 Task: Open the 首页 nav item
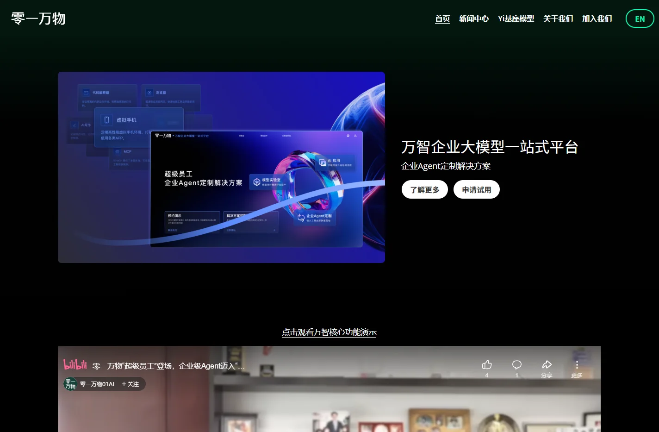(442, 19)
